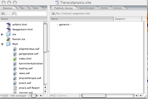Screen dimensions: 148x99
Task: Click the 0 Objekte status text
Action: (x=61, y=95)
